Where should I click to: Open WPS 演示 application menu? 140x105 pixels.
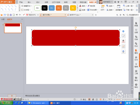tap(8, 2)
